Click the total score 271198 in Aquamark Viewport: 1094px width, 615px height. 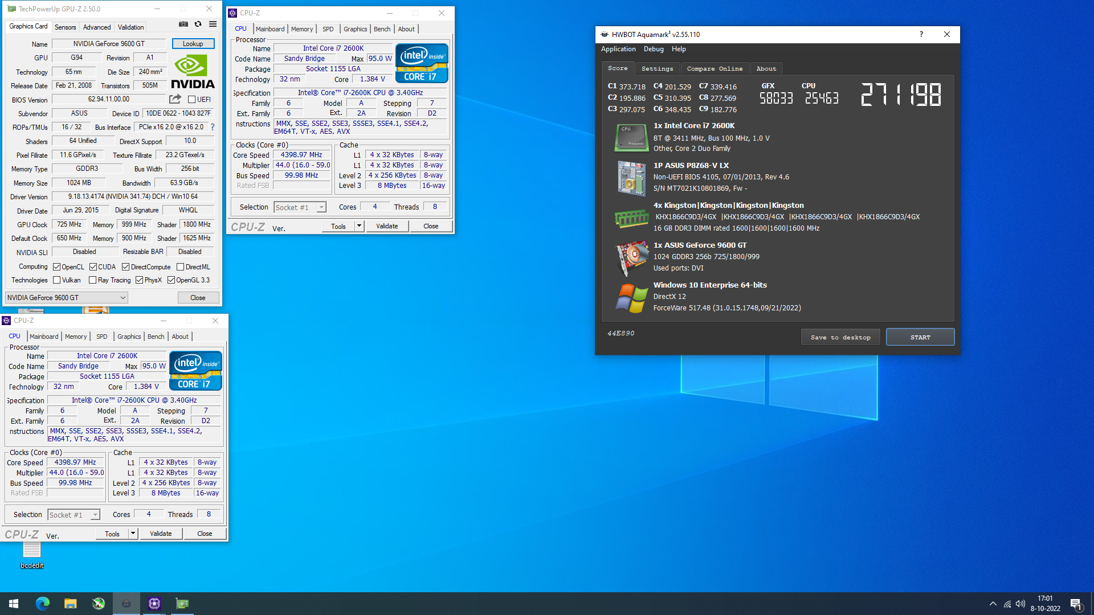click(x=901, y=95)
